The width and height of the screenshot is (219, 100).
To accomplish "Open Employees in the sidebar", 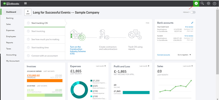I will pyautogui.click(x=11, y=36).
